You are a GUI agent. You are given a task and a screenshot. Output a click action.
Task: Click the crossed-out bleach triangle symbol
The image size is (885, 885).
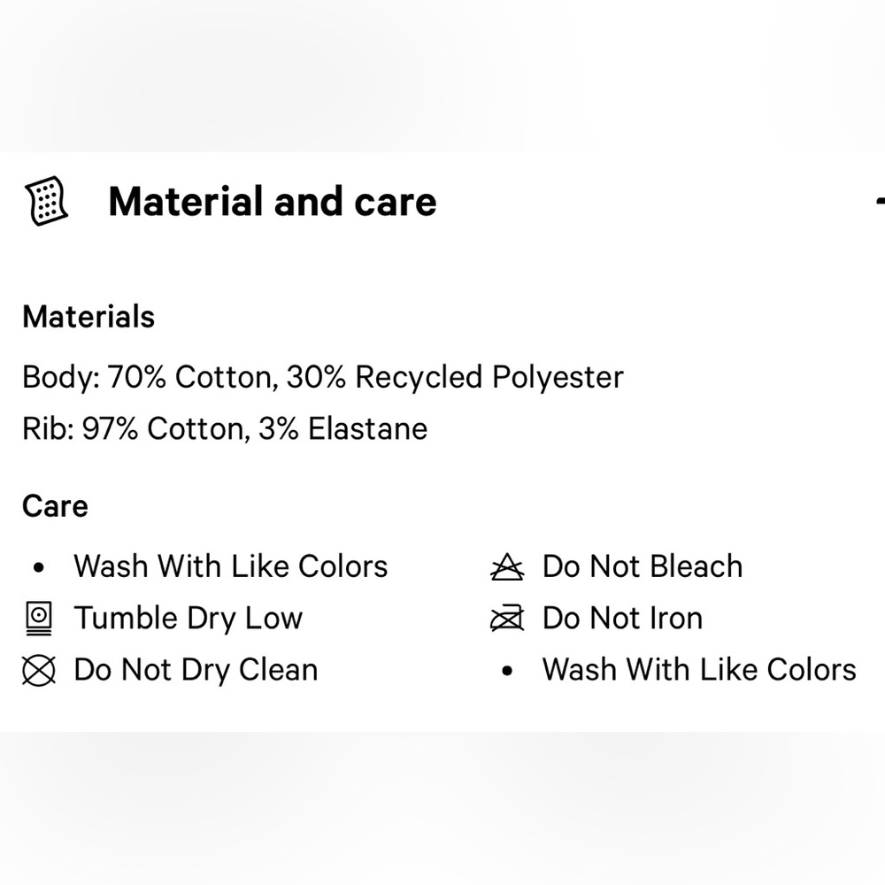pyautogui.click(x=507, y=566)
